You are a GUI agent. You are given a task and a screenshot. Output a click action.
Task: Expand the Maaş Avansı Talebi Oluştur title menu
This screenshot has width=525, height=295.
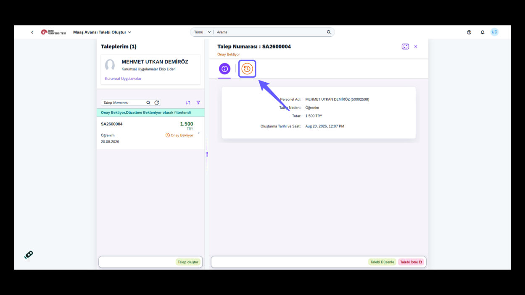[x=102, y=32]
